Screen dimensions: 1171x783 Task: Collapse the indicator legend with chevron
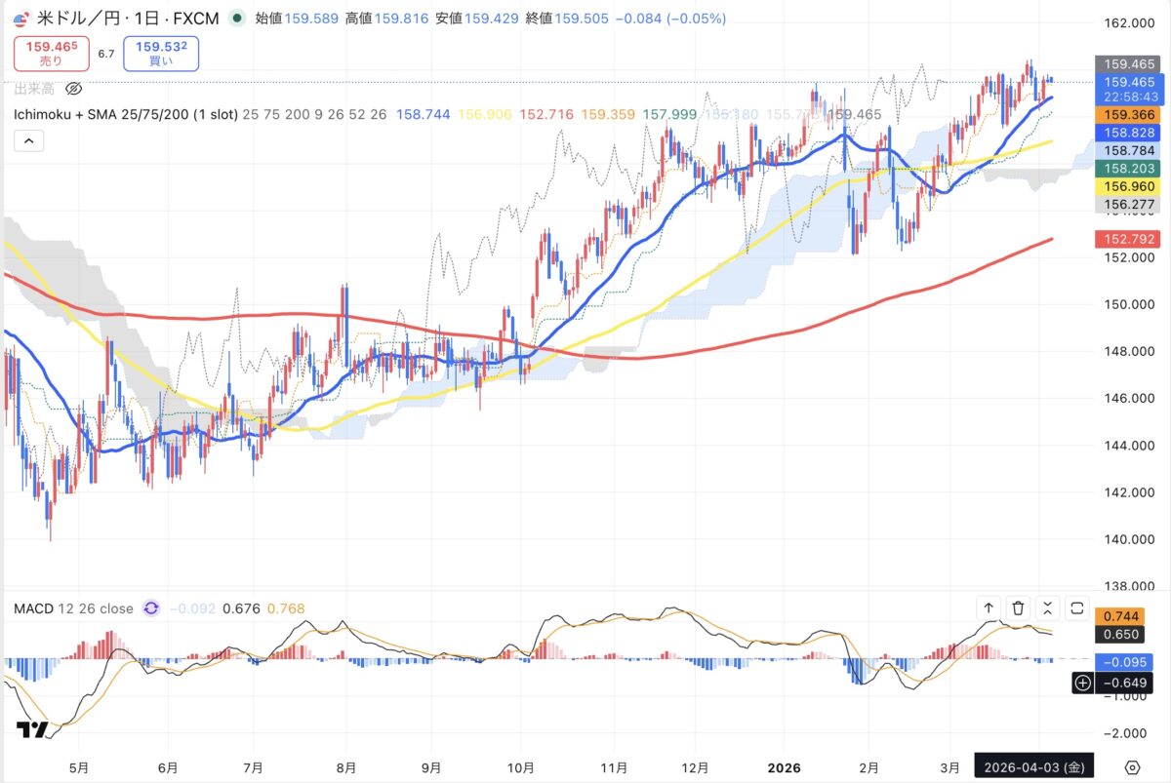pyautogui.click(x=28, y=141)
